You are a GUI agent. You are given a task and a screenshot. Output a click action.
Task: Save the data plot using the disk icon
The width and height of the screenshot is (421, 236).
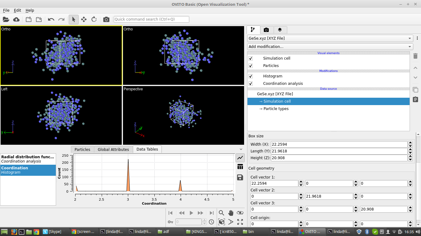240,177
